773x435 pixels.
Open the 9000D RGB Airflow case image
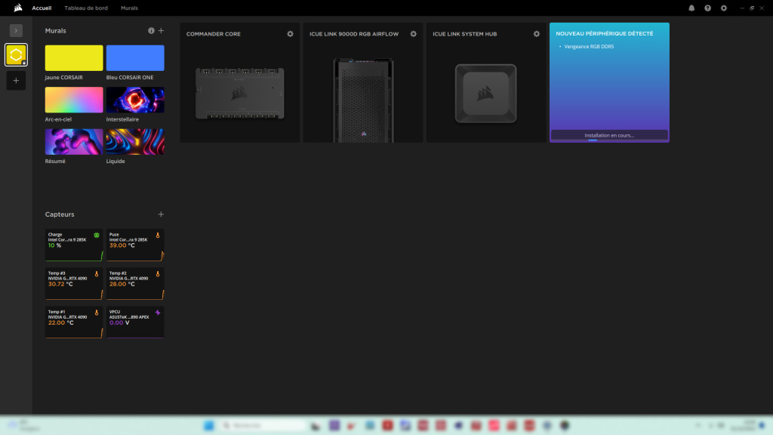tap(363, 100)
